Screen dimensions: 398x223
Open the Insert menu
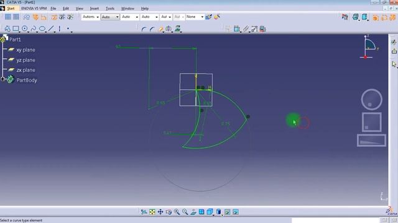94,8
